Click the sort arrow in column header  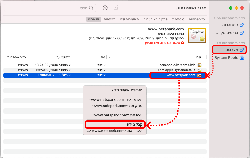[110, 57]
